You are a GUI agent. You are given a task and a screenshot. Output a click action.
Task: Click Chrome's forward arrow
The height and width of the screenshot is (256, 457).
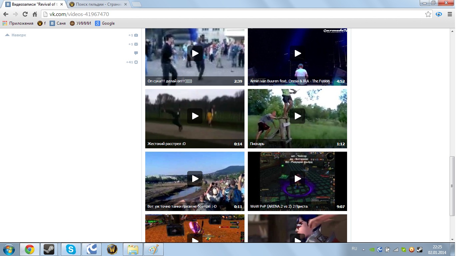tap(15, 14)
